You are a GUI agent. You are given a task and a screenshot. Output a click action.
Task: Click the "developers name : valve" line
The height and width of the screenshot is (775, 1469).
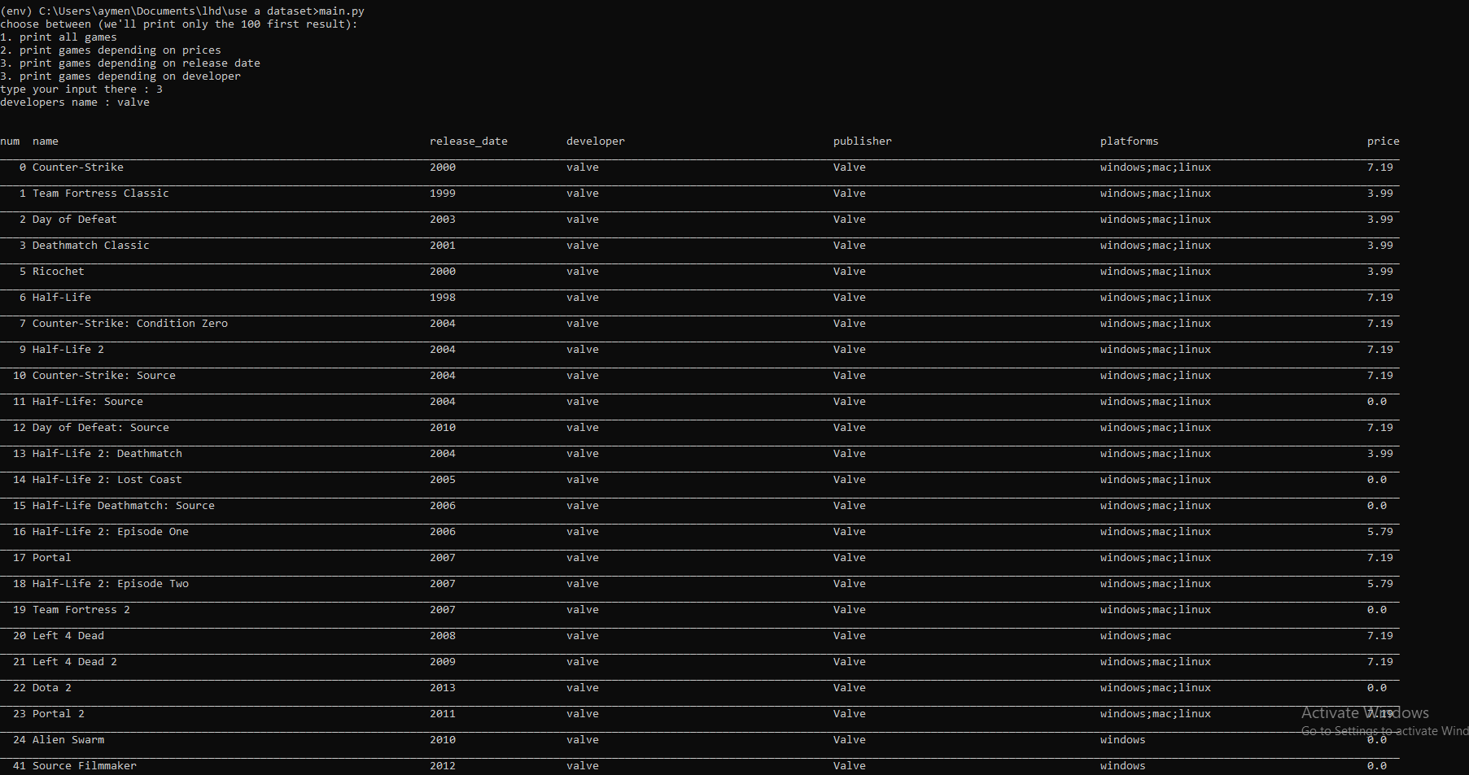point(75,102)
